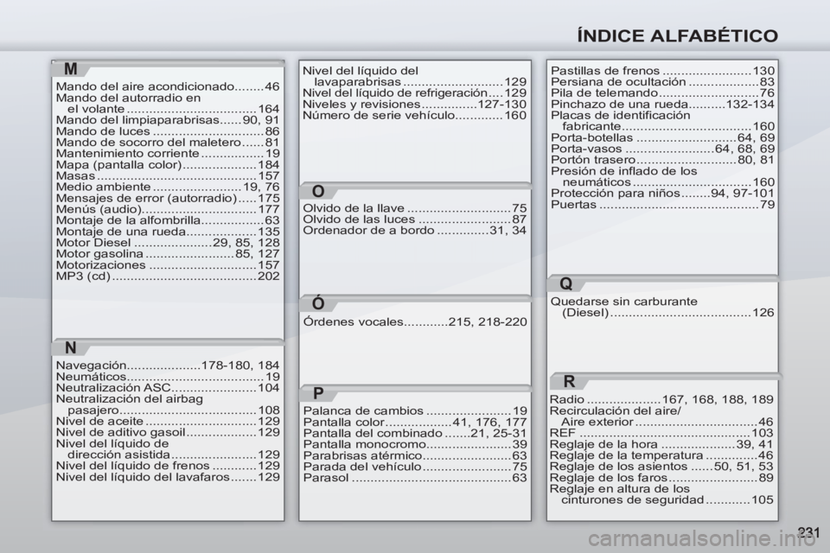830x553 pixels.
Task: Select entry Montaje de la alfombrilla
Action: tap(168, 220)
